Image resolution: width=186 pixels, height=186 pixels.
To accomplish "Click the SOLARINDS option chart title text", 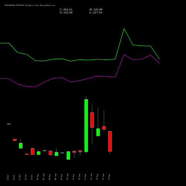I will (x=30, y=6).
